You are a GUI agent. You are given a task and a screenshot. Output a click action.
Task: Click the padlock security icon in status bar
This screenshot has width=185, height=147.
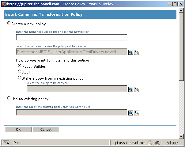[x=150, y=143]
